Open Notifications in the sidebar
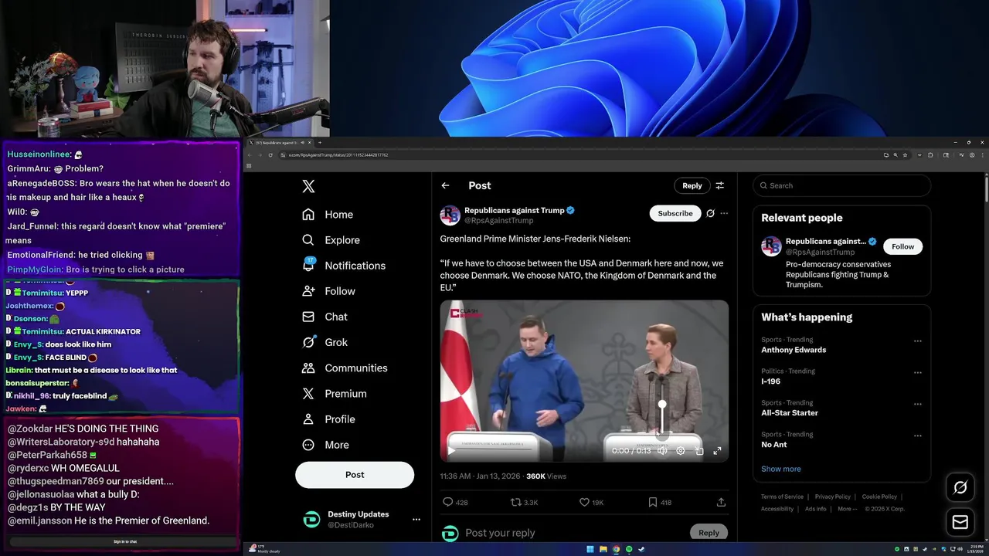 pos(344,266)
